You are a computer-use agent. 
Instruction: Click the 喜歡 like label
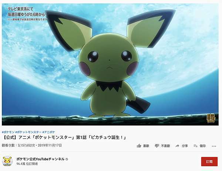[146, 146]
